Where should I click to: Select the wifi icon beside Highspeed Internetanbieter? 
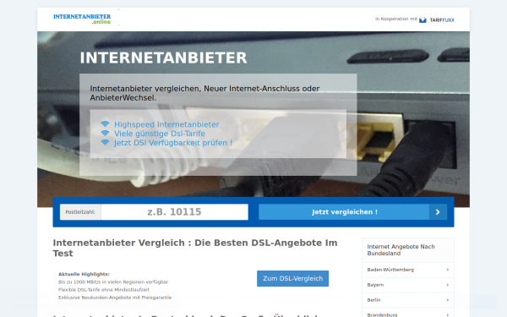coord(105,124)
